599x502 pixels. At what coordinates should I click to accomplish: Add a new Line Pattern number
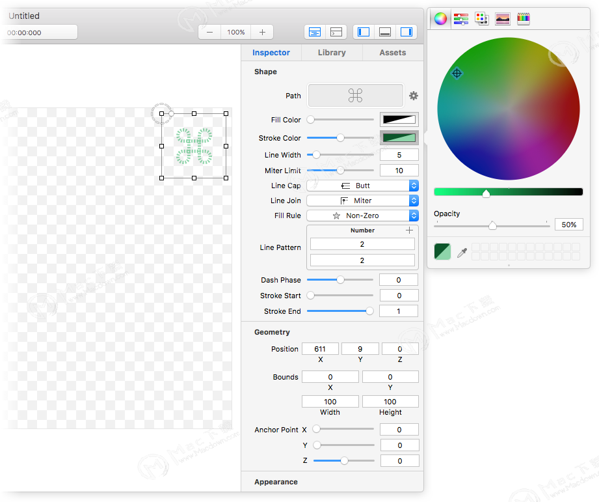pyautogui.click(x=409, y=230)
